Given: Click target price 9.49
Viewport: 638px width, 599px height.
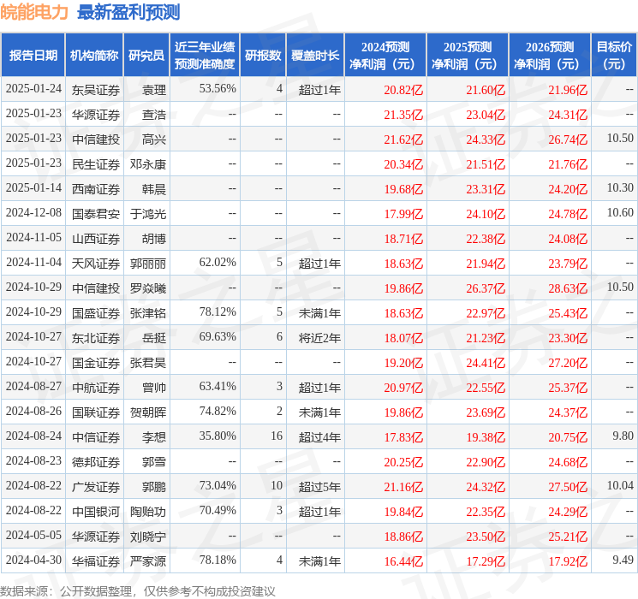Looking at the screenshot, I should [x=623, y=560].
